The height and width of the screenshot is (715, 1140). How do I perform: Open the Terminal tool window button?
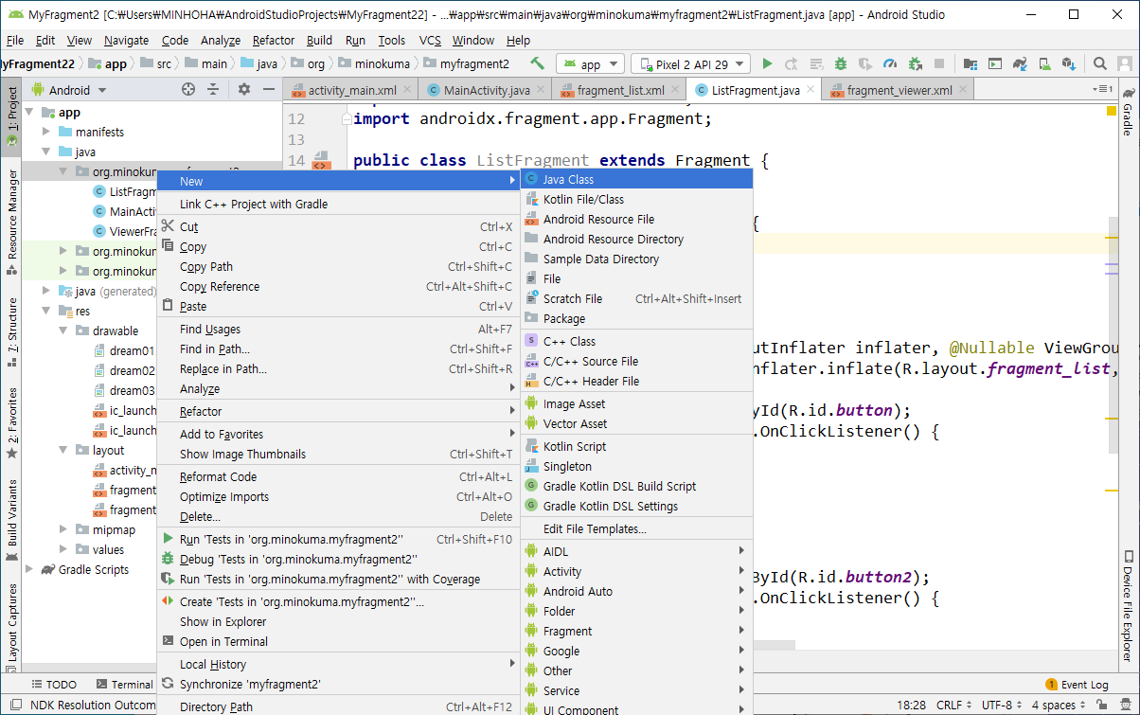click(x=124, y=684)
